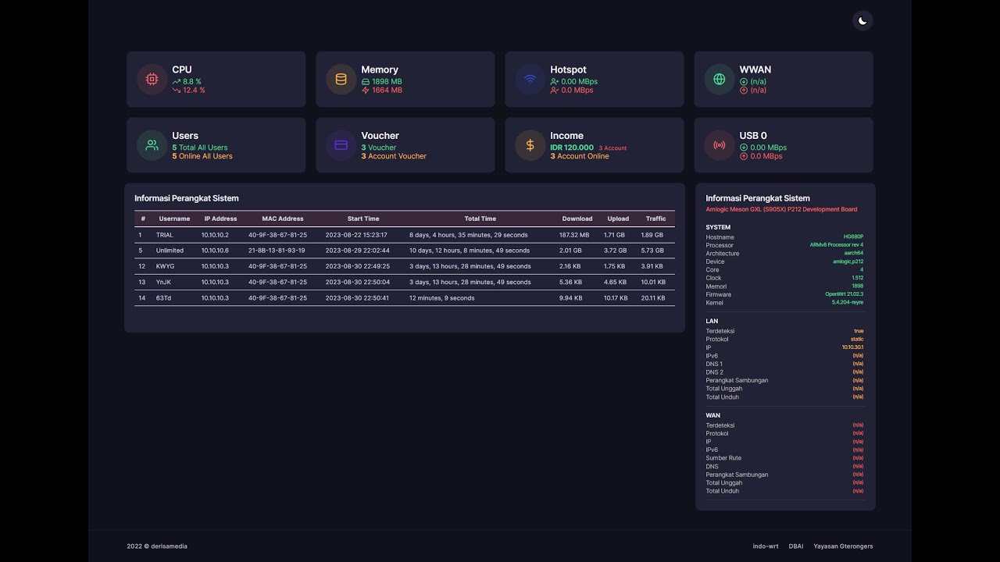Screen dimensions: 1000x562
Task: Click the 5 Online All Users text
Action: (202, 156)
